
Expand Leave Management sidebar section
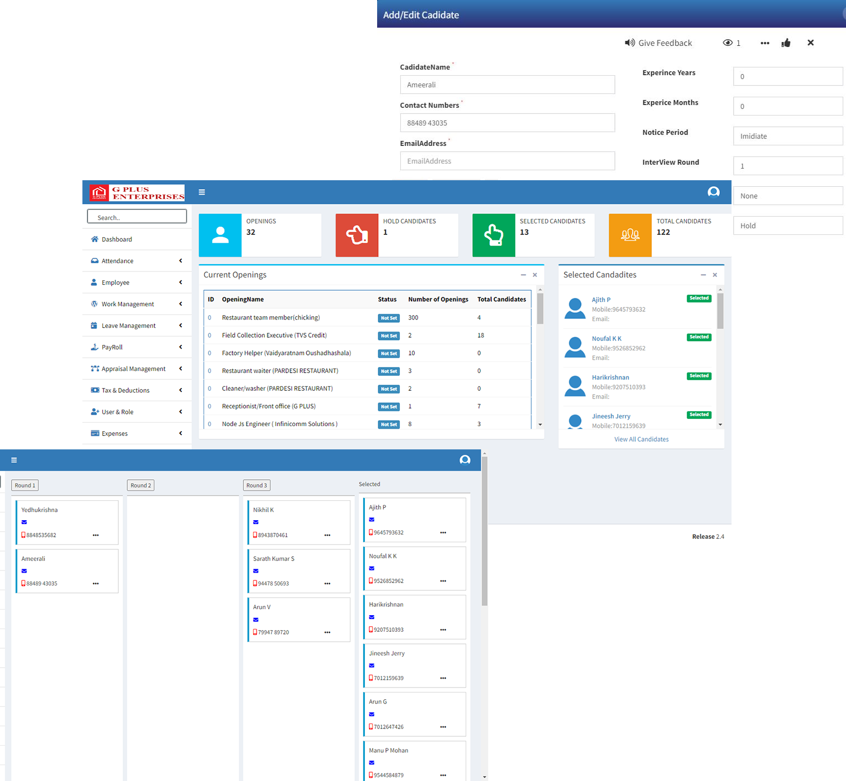(137, 326)
